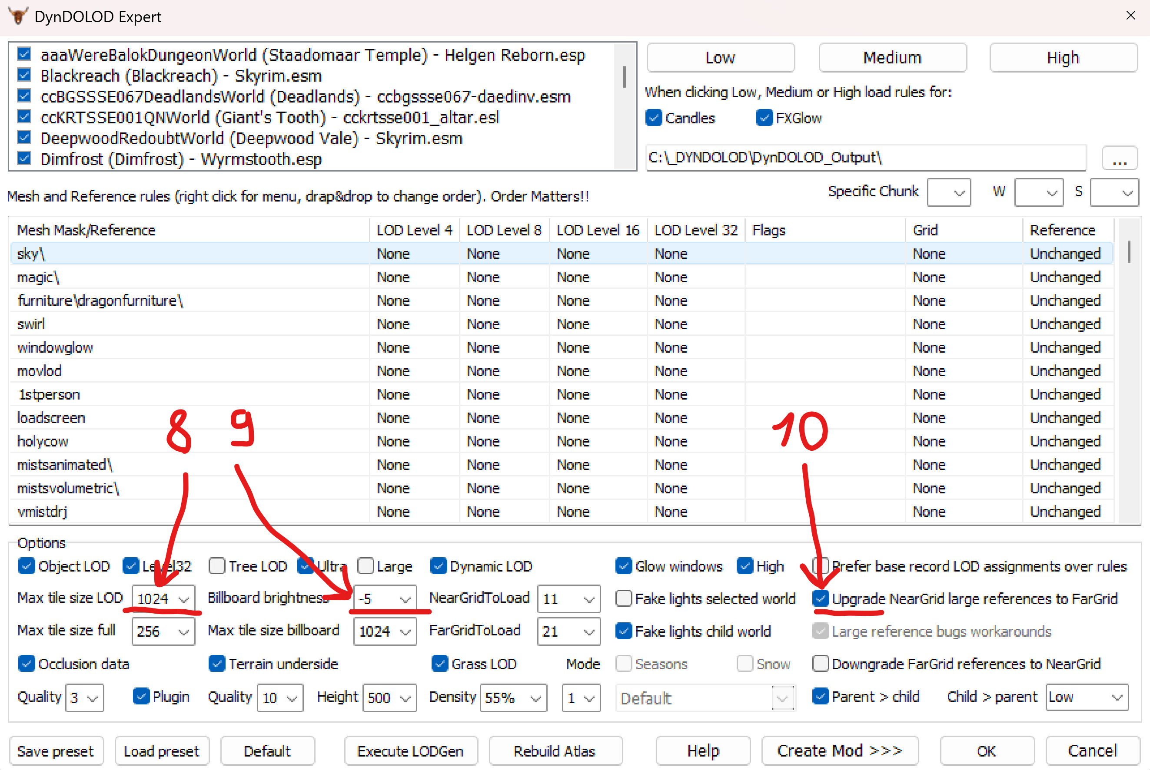Image resolution: width=1150 pixels, height=770 pixels.
Task: Enable the Tree LOD option
Action: 217,566
